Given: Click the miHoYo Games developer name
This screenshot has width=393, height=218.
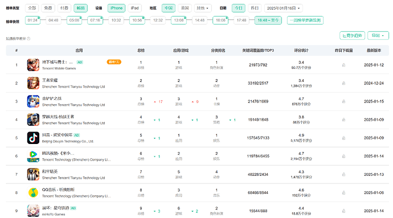Looking at the screenshot, I should click(x=54, y=214).
